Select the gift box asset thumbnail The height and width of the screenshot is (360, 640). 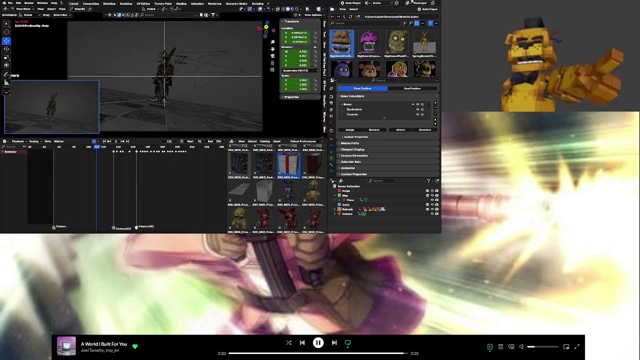[289, 164]
